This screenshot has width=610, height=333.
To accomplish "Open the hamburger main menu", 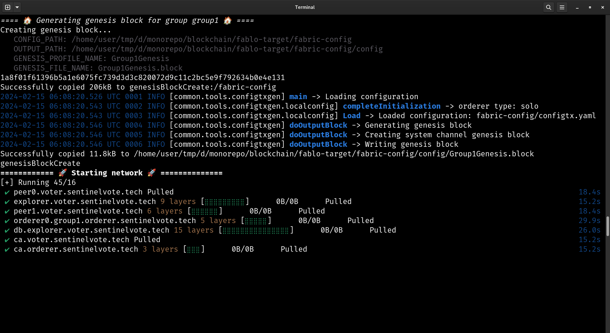I will point(562,7).
